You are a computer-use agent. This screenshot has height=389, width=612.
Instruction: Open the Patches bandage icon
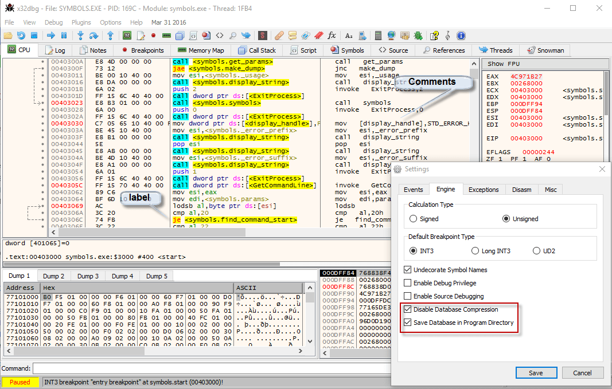point(279,36)
